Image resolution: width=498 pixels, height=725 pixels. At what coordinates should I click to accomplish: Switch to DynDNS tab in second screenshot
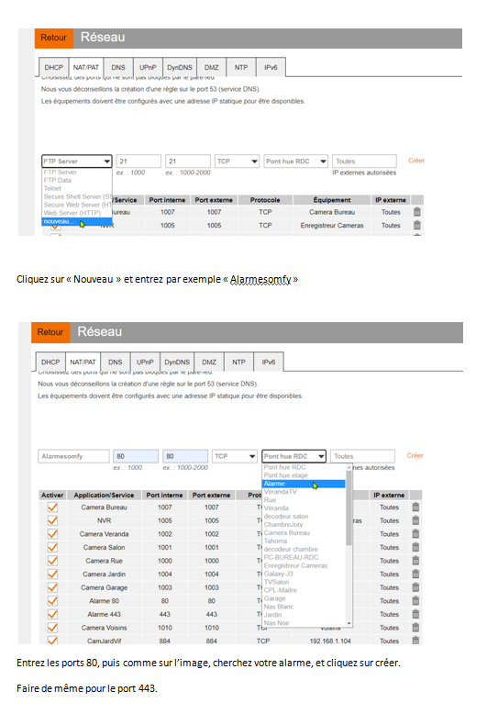coord(177,362)
